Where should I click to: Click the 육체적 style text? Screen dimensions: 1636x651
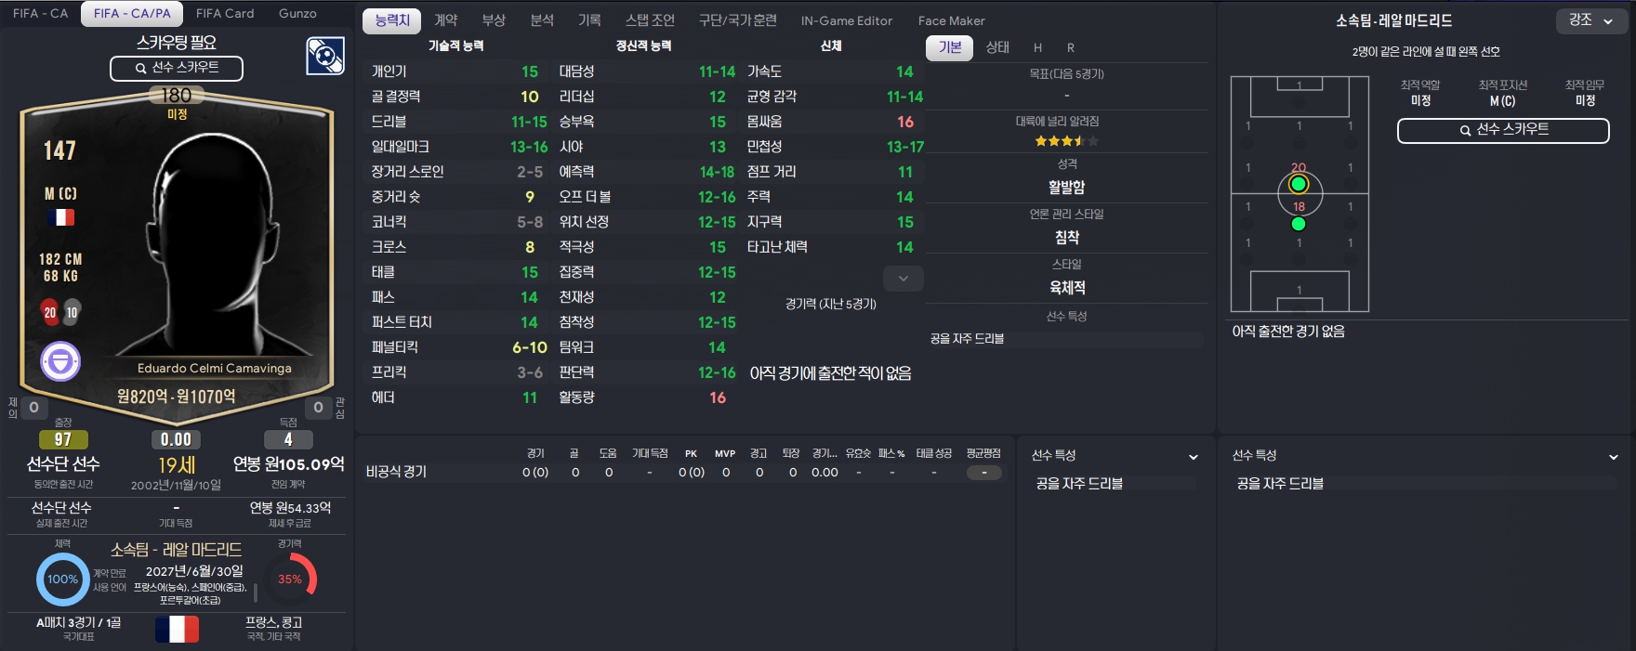click(x=1066, y=288)
